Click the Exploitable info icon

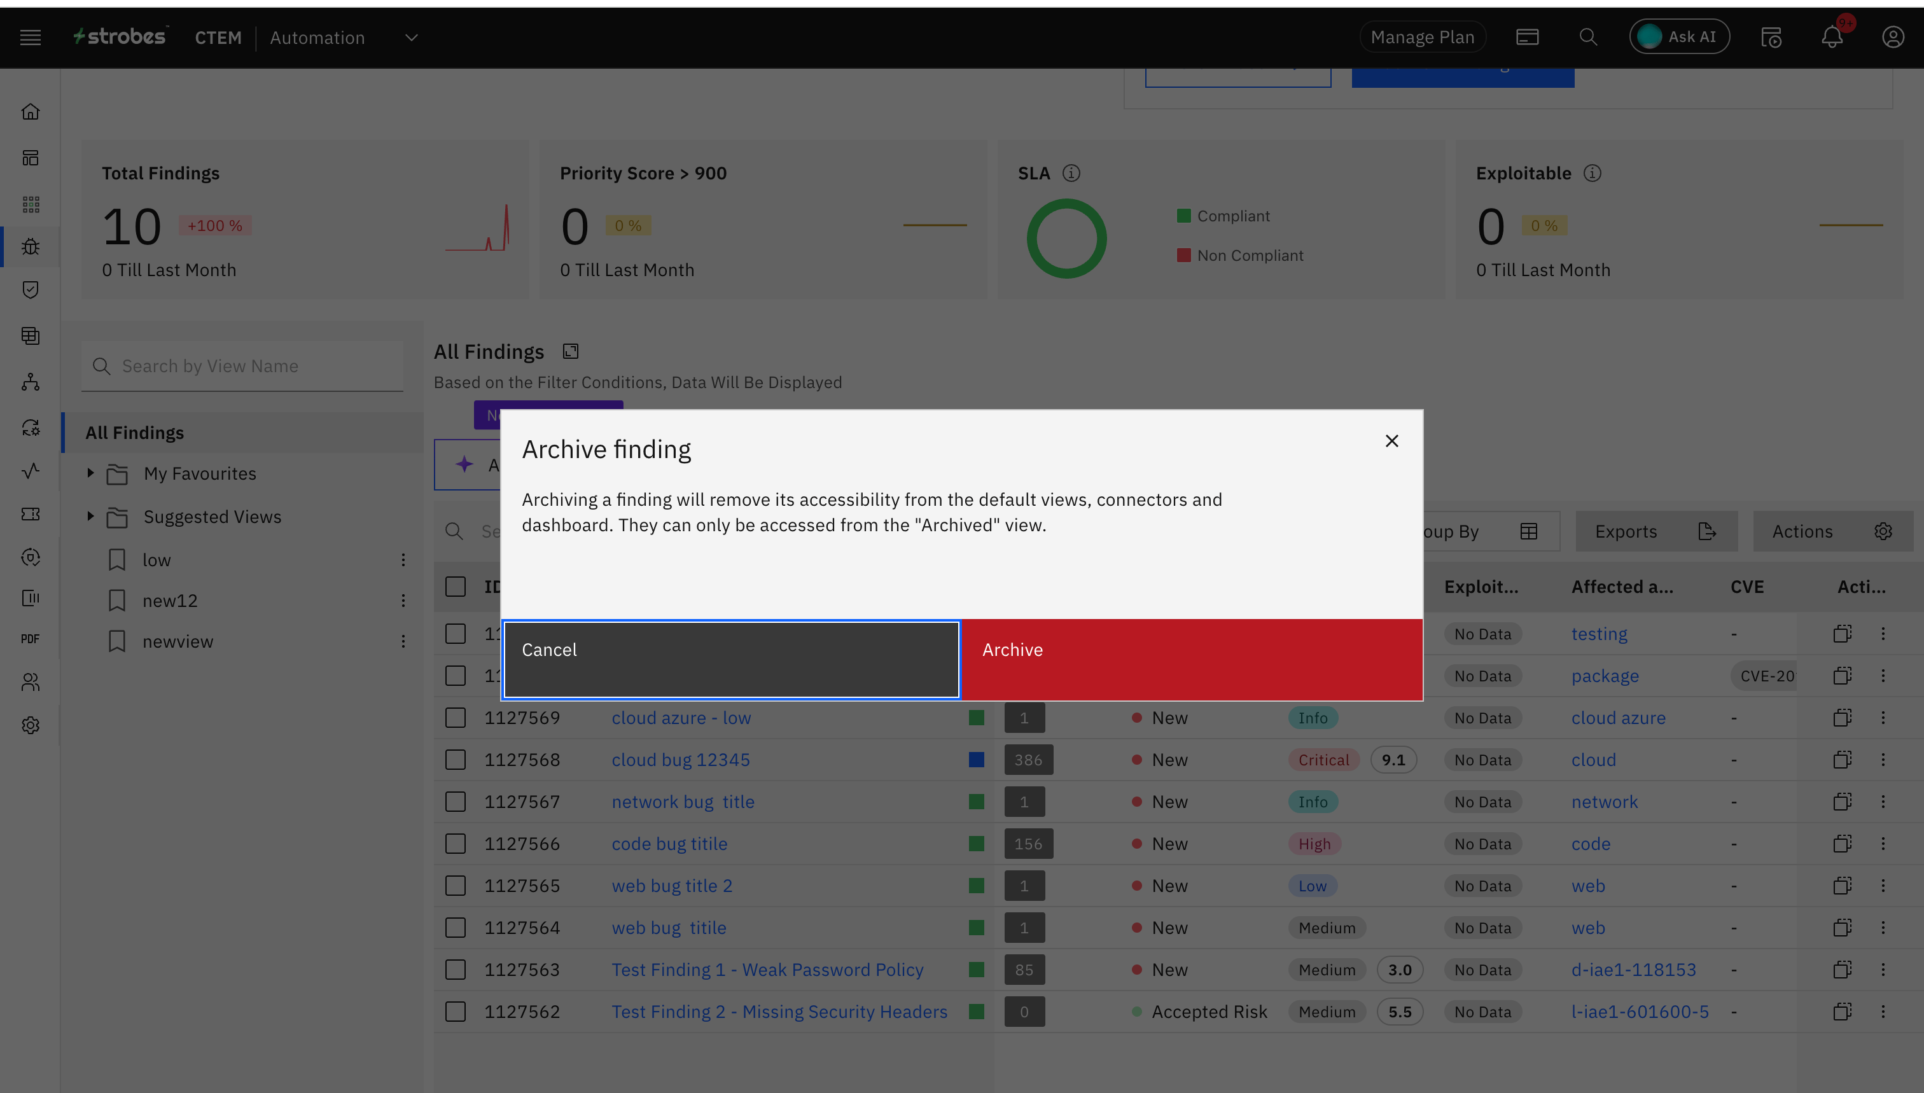click(1592, 174)
